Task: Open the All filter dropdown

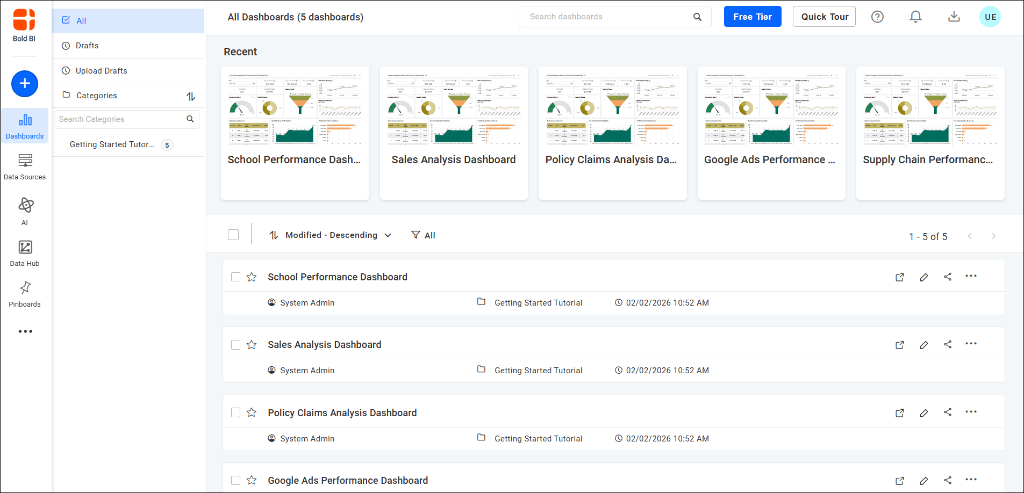Action: [423, 235]
